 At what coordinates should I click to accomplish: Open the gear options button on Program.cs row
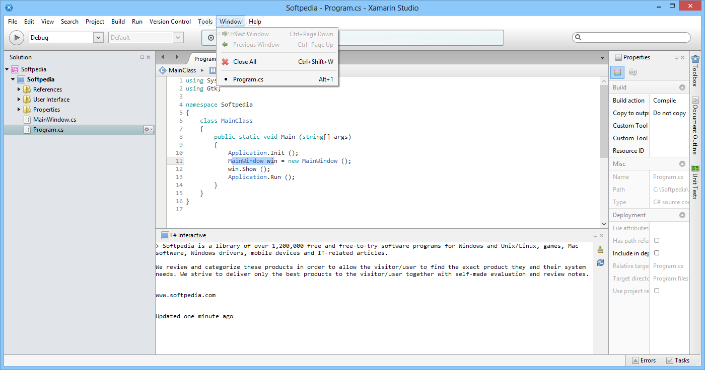click(149, 130)
